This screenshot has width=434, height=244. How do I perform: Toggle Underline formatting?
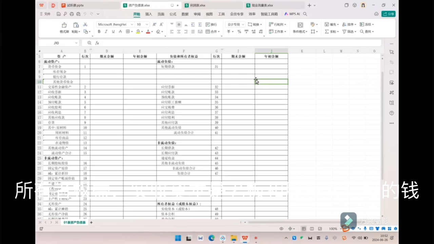[113, 32]
